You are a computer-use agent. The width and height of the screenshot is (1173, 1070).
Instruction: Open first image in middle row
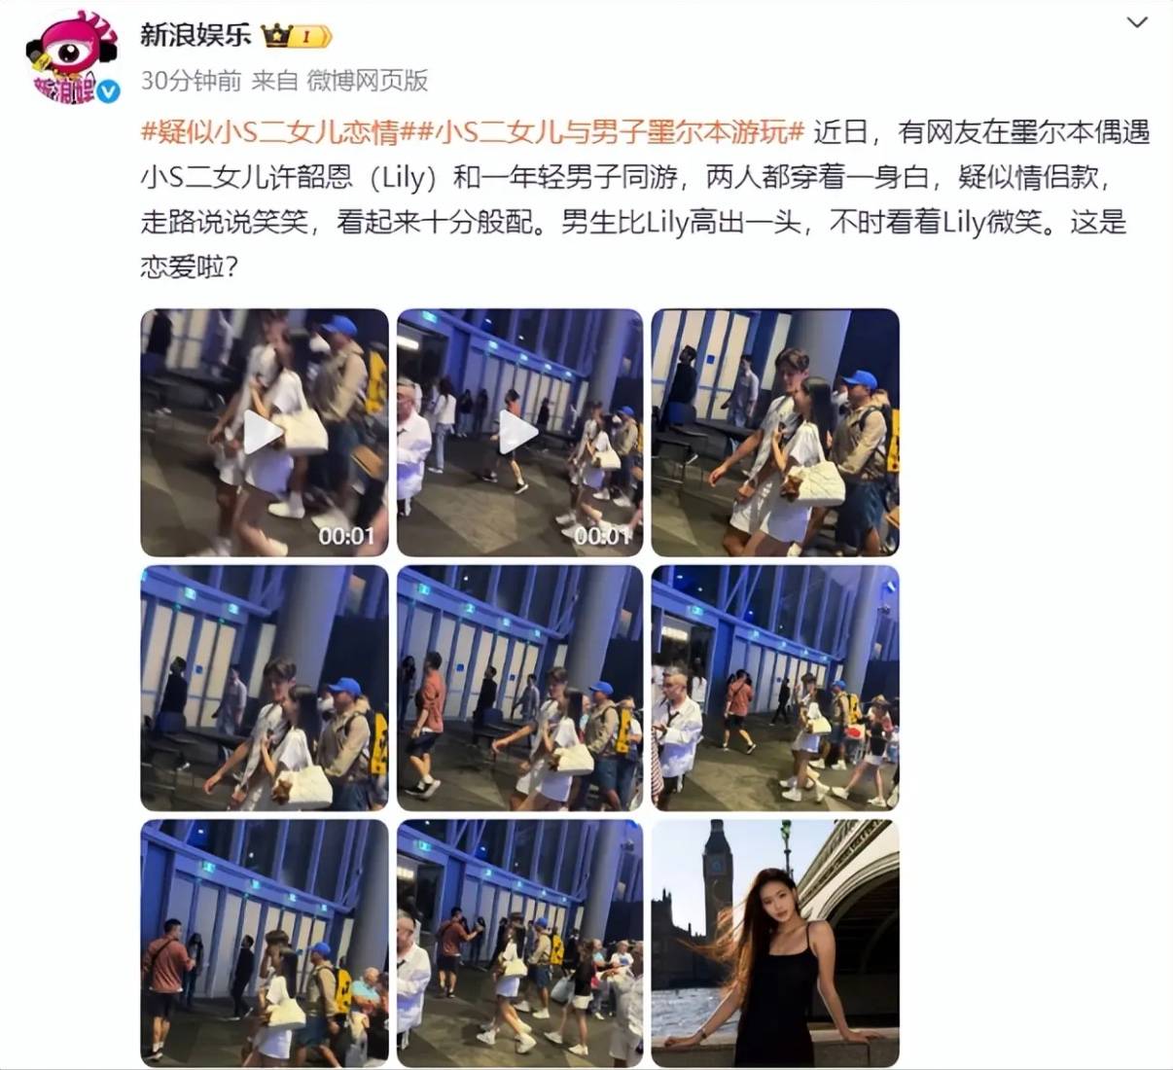tap(265, 688)
